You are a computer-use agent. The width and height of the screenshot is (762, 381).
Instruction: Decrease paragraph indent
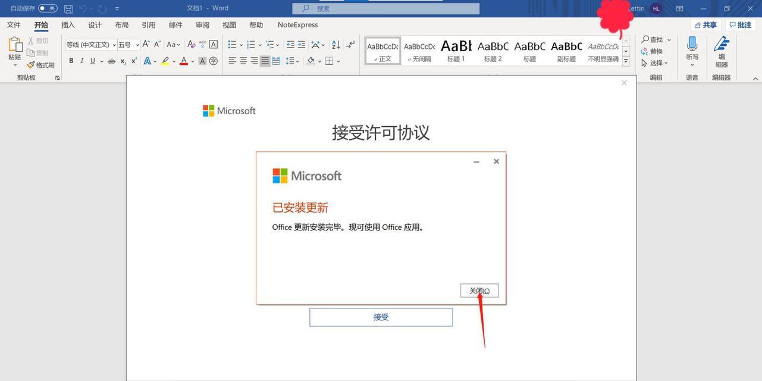pos(290,45)
